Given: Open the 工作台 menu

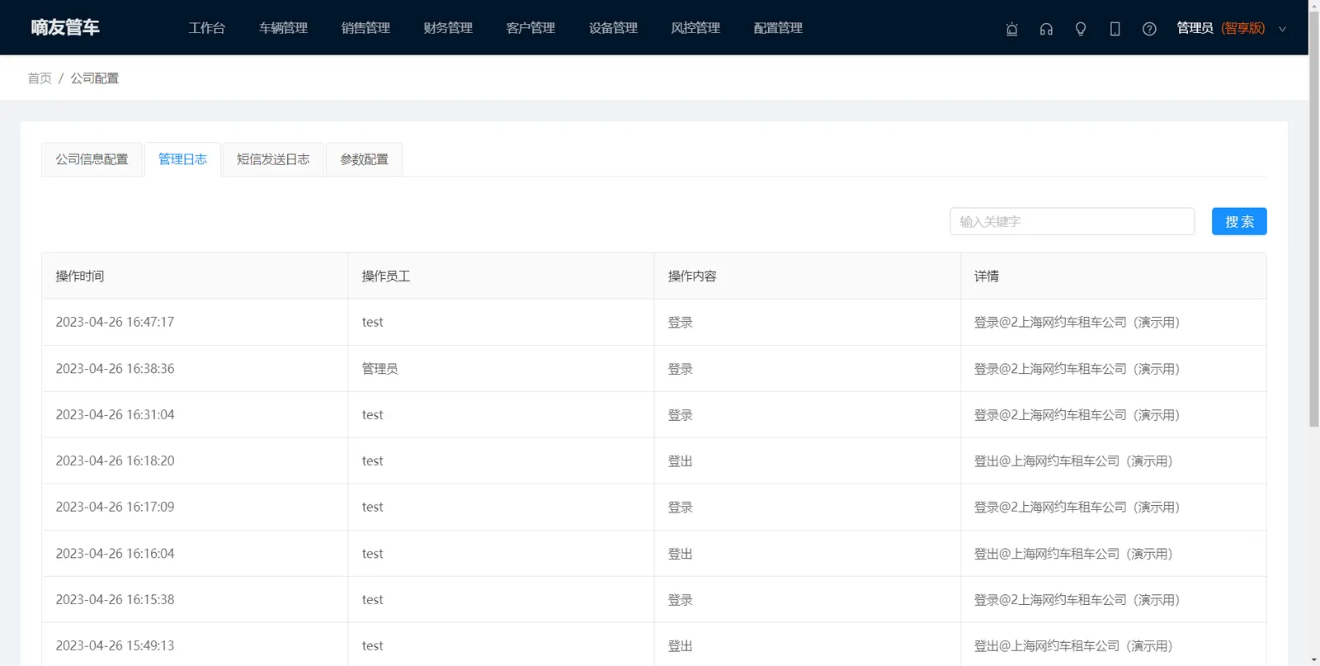Looking at the screenshot, I should pos(207,28).
